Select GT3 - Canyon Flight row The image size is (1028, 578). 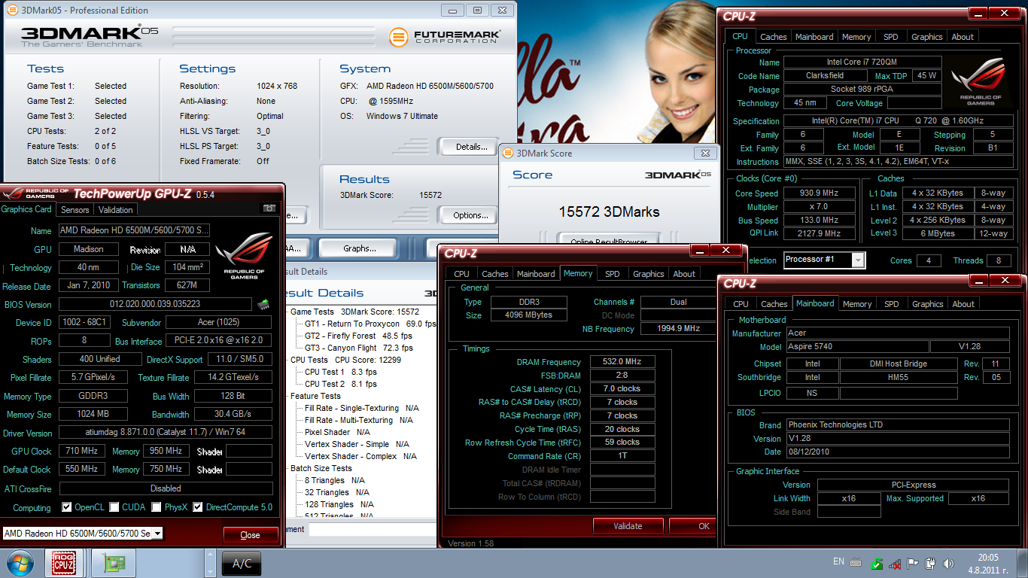359,348
